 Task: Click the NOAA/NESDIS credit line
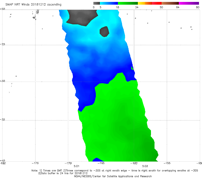click(x=113, y=176)
